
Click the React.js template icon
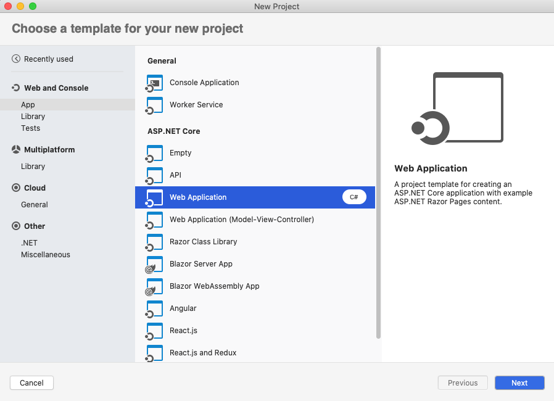154,331
